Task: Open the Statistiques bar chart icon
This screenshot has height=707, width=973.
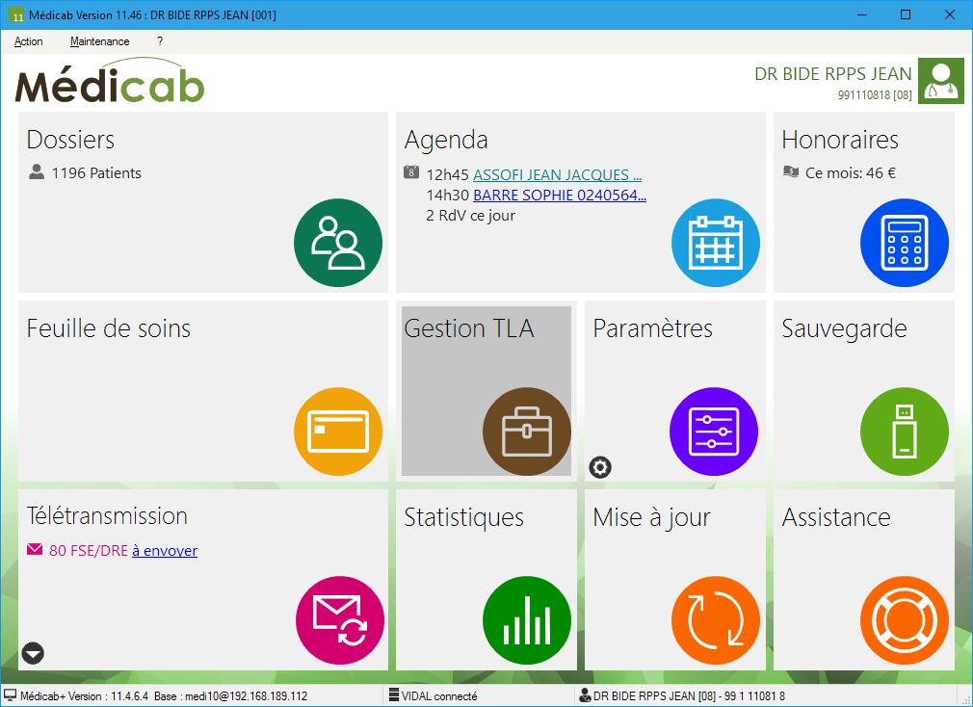Action: pos(526,619)
